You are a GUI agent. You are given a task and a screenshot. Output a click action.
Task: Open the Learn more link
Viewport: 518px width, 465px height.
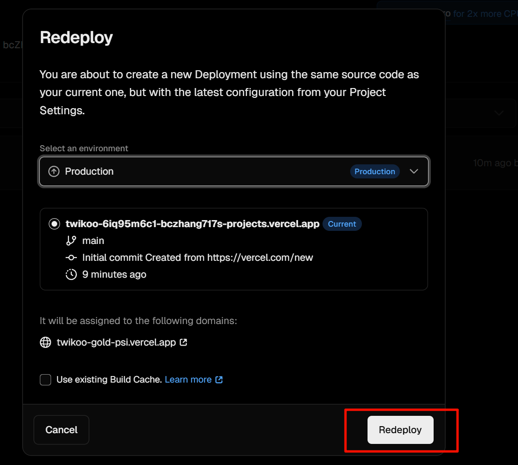click(188, 379)
